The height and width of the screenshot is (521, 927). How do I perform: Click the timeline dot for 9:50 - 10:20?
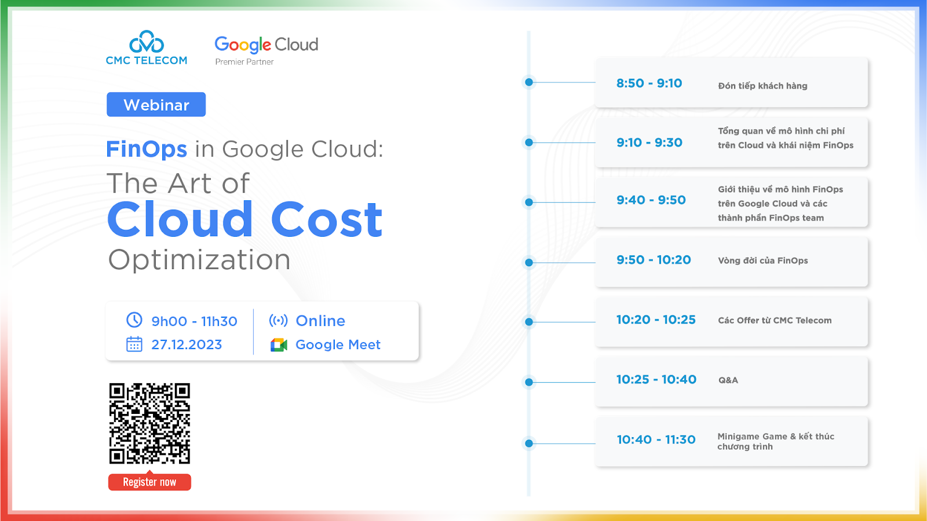[x=529, y=262]
